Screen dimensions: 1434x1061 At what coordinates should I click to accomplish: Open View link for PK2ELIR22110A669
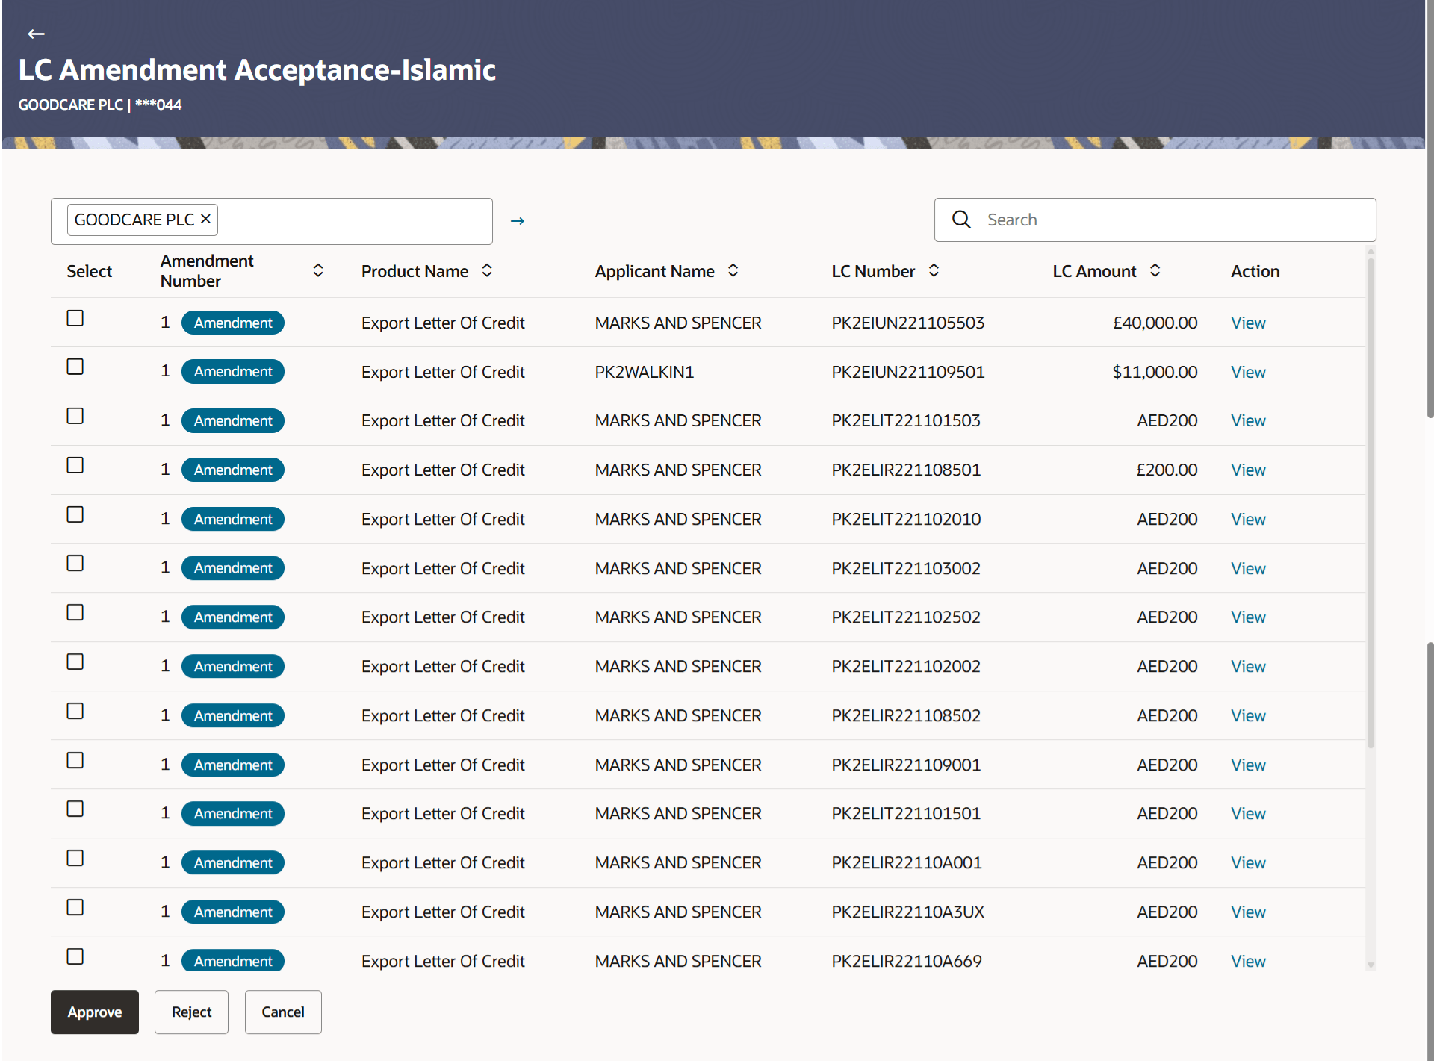[x=1248, y=961]
